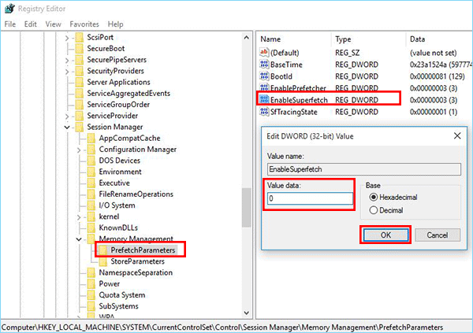Screen dimensions: 473x333
Task: Open the View menu
Action: 54,24
